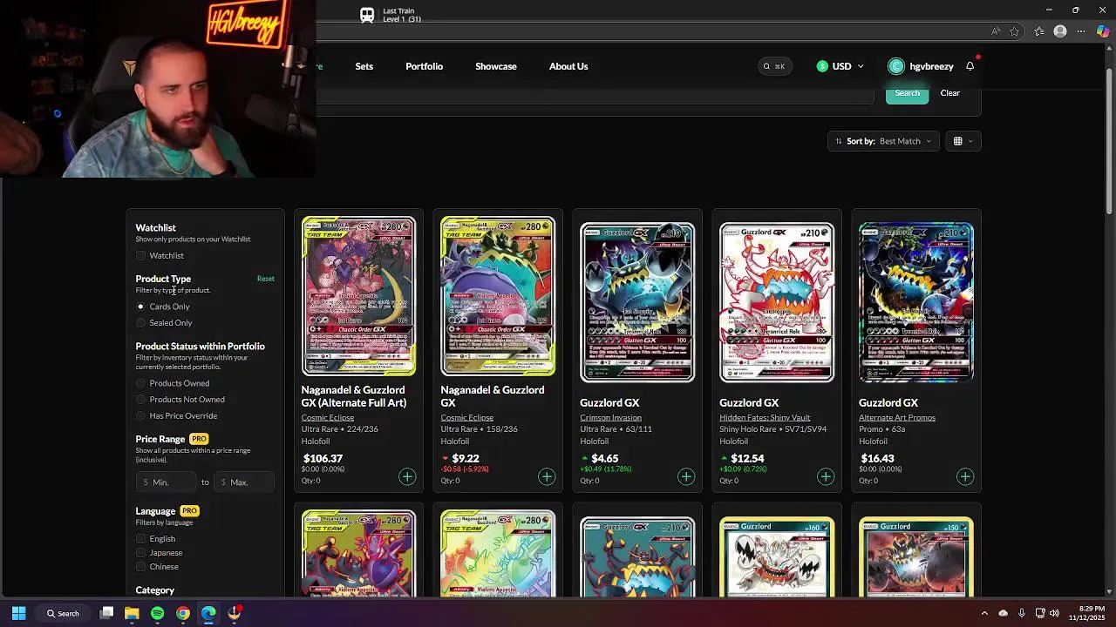Screen dimensions: 1116x627
Task: Click the hgvbreezy username
Action: [931, 66]
